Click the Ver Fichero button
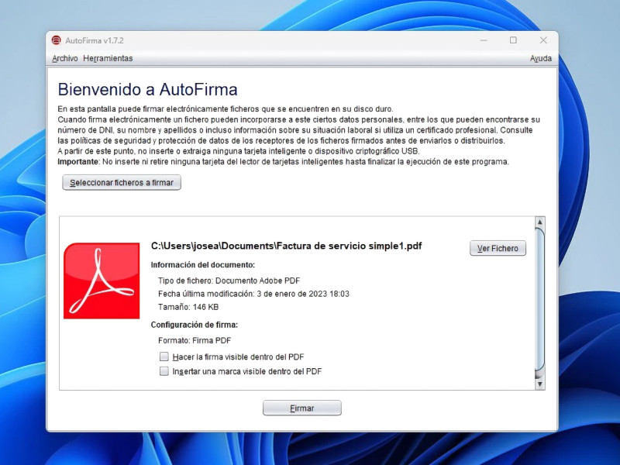 pos(498,248)
